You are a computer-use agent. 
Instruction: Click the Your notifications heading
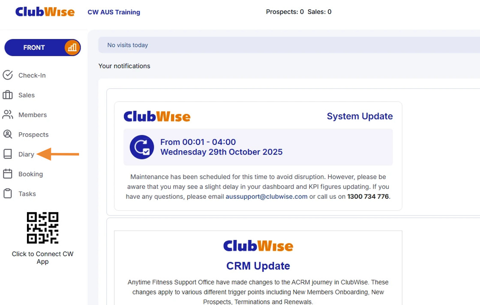click(x=124, y=66)
